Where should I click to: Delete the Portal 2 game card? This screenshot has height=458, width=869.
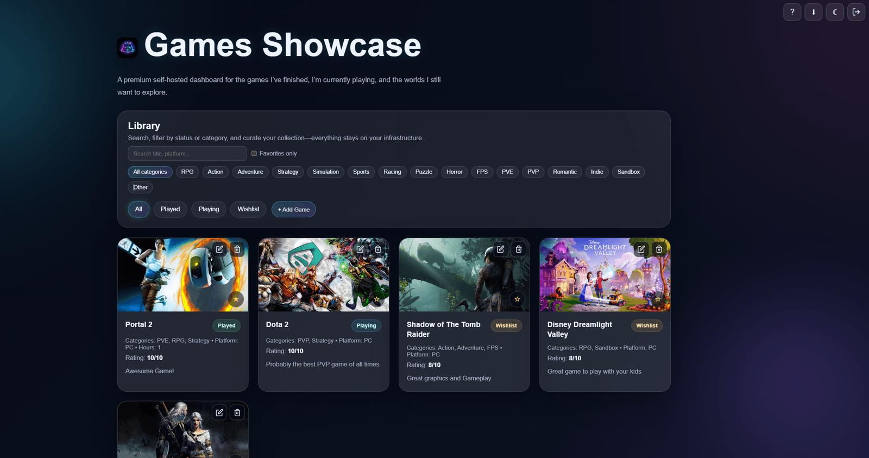coord(237,249)
